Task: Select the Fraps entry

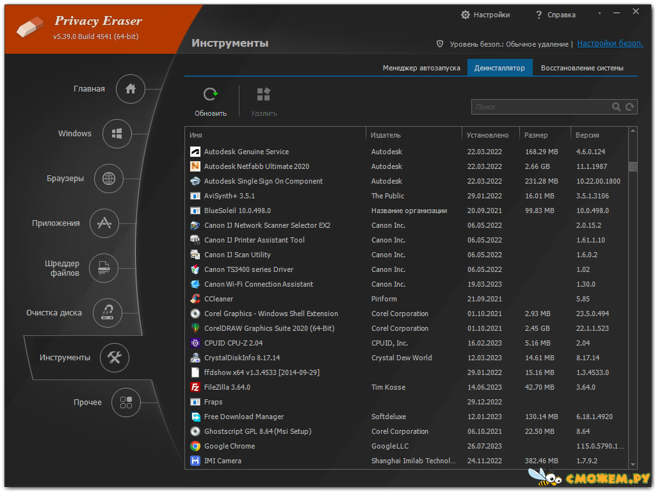Action: (407, 402)
